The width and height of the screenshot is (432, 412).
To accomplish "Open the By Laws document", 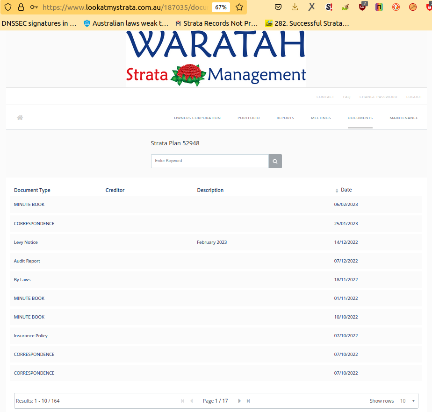I will (216, 280).
